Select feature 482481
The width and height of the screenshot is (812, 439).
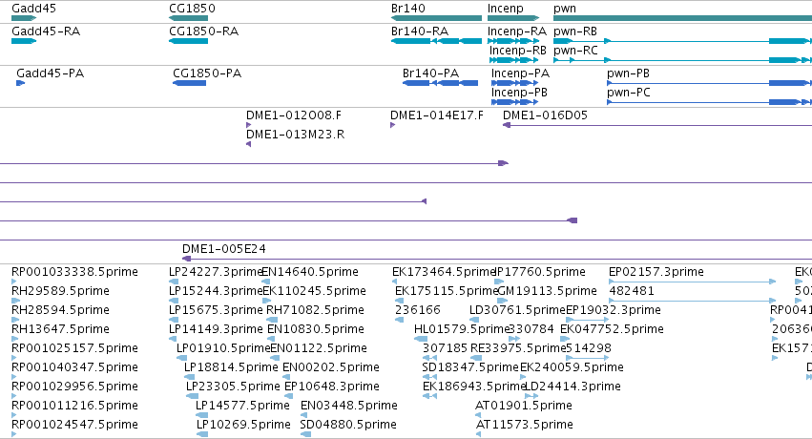click(x=693, y=301)
